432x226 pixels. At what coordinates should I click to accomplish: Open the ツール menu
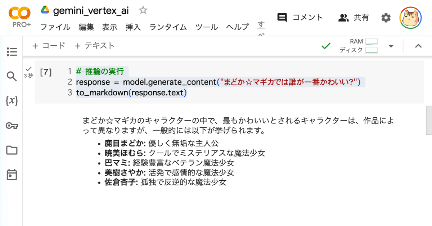[206, 27]
